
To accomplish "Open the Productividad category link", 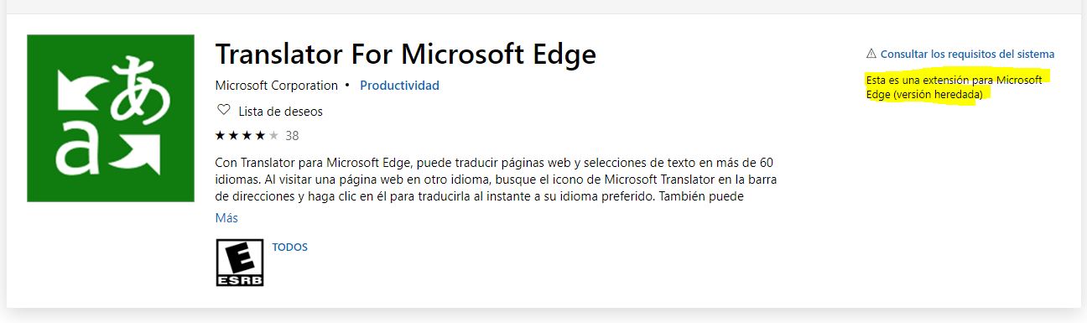I will click(399, 86).
